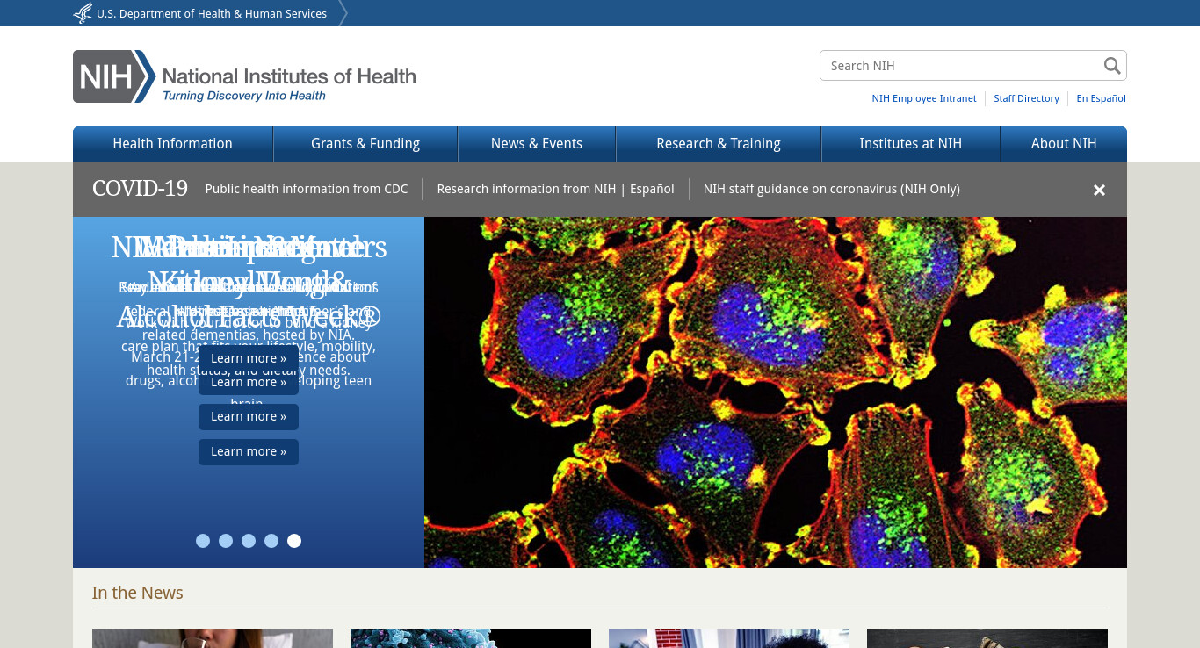Click the COVID-19 banner title
Screen dimensions: 1200x648
pos(140,189)
